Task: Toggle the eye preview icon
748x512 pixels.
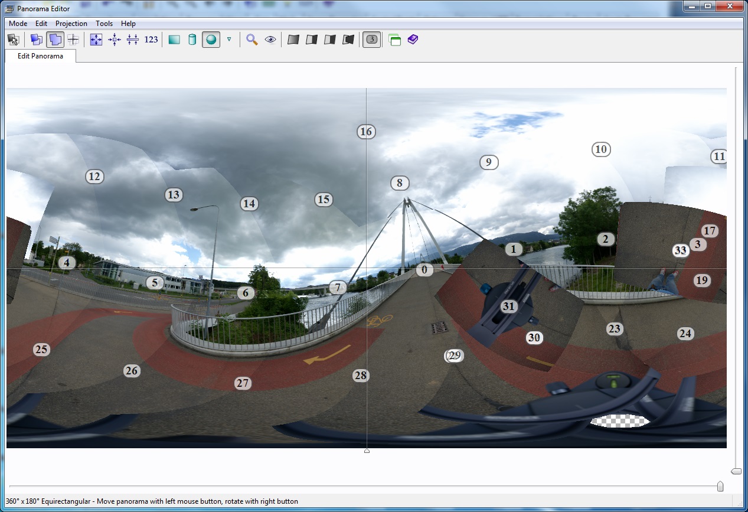Action: coord(270,40)
